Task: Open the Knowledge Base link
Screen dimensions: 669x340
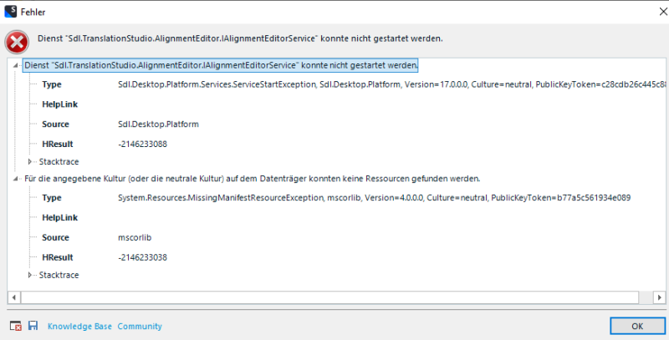Action: (x=79, y=327)
